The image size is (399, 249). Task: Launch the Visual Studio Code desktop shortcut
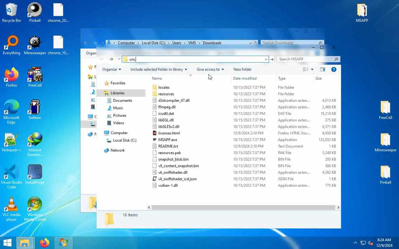point(12,177)
